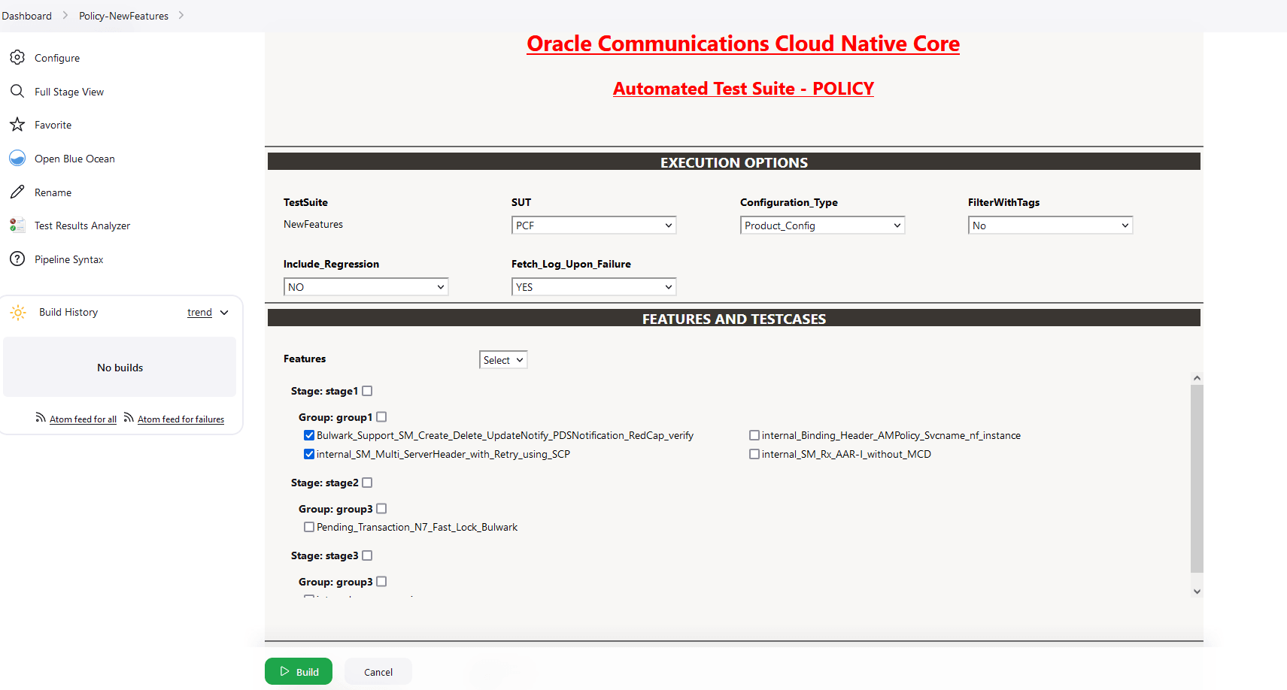
Task: Toggle the group3 checkbox under stage3
Action: tap(381, 582)
